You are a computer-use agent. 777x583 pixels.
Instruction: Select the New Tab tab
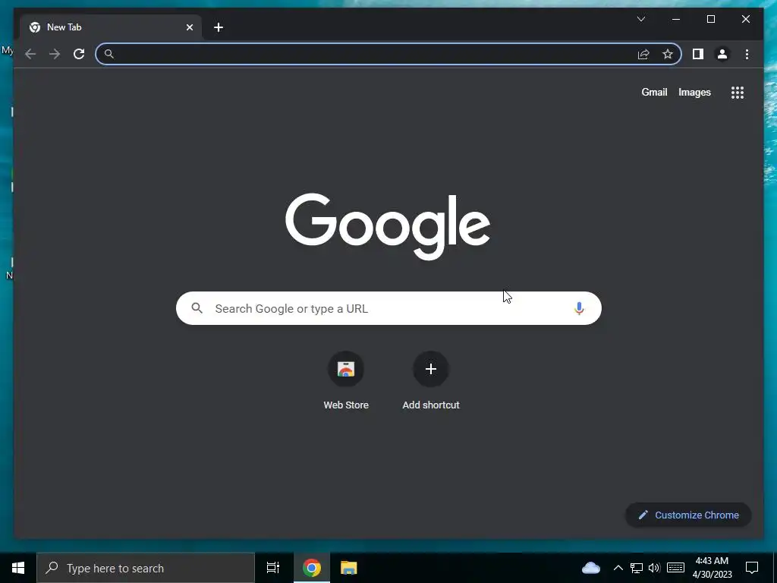(111, 27)
